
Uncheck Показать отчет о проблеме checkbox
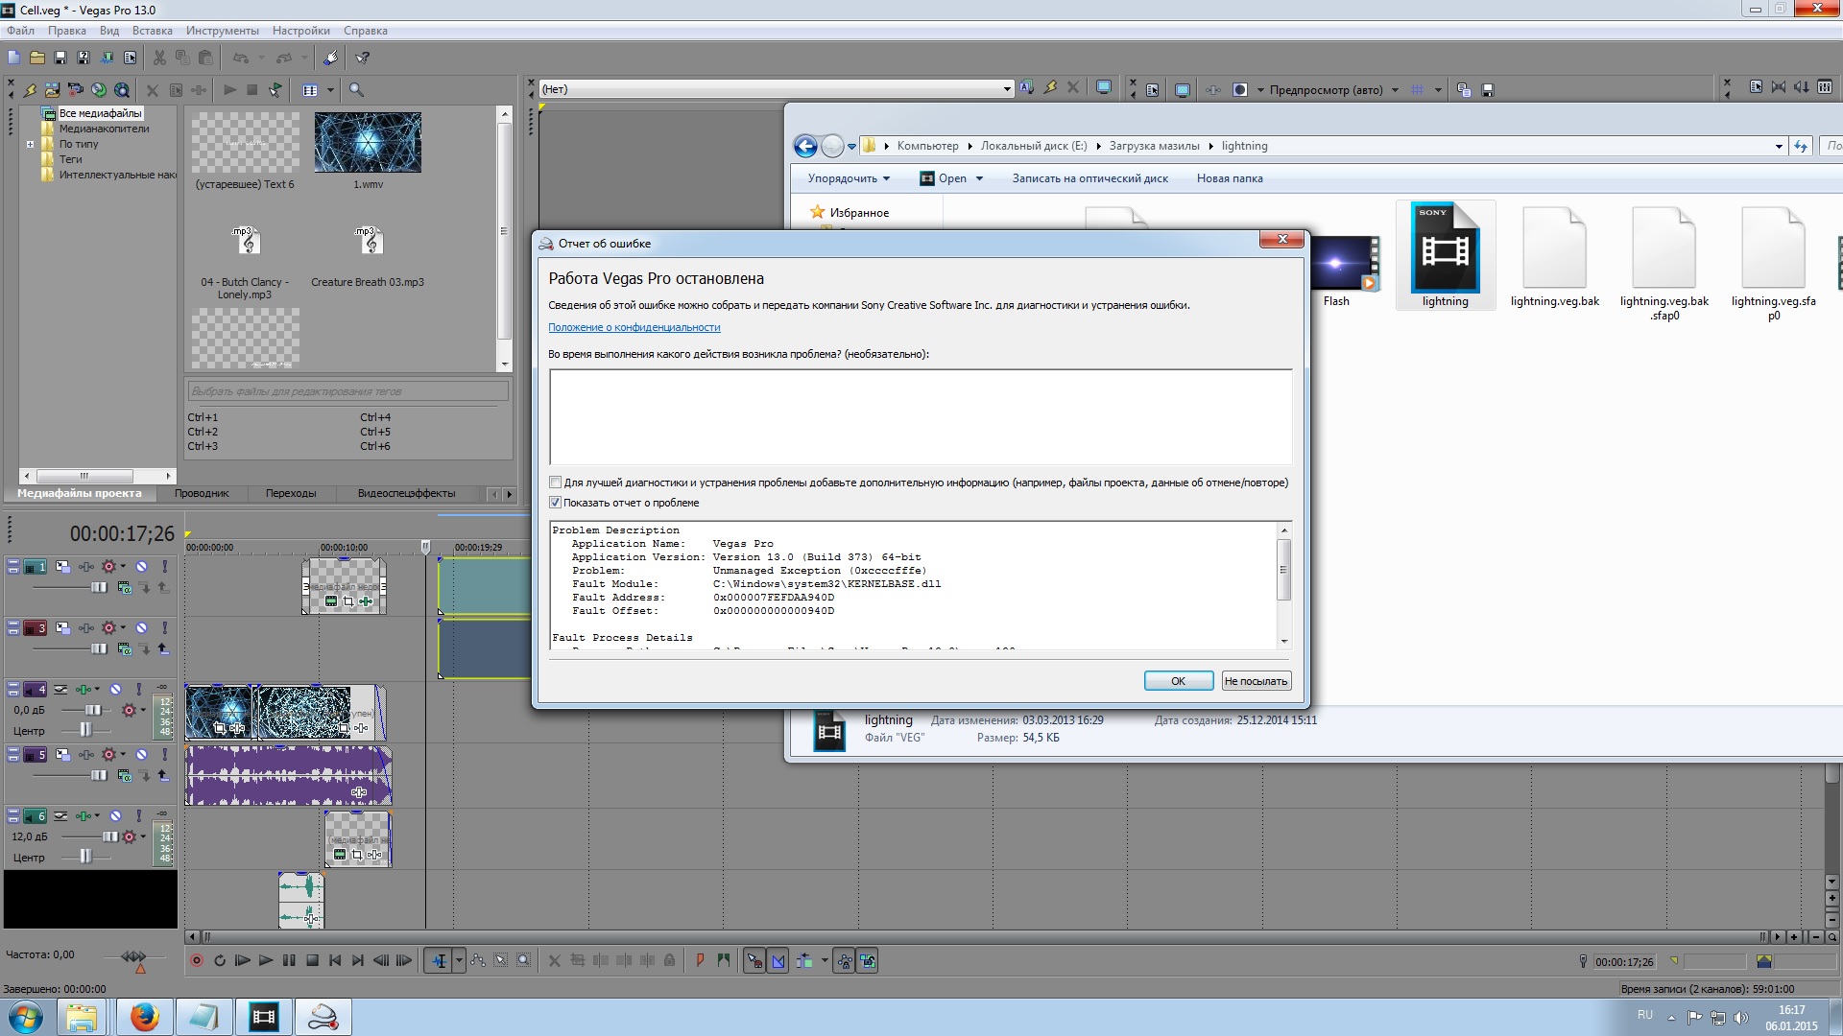click(x=555, y=503)
